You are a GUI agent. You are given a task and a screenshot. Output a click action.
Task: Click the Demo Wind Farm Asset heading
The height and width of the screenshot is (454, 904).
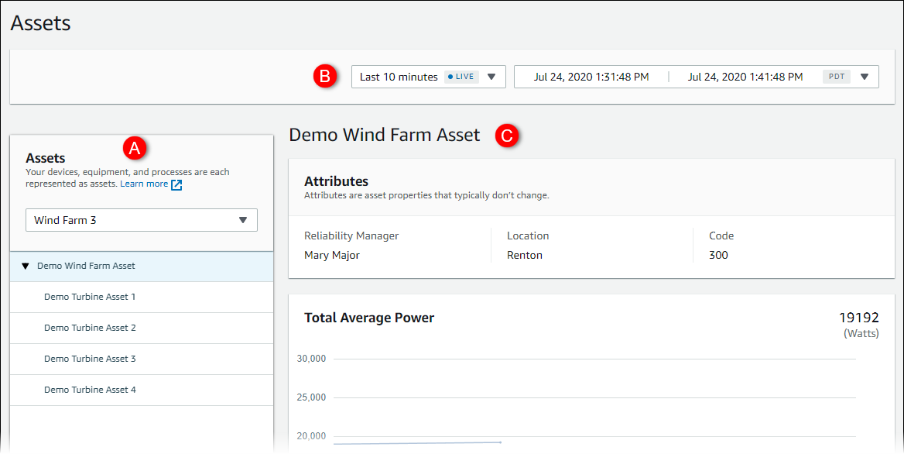385,134
